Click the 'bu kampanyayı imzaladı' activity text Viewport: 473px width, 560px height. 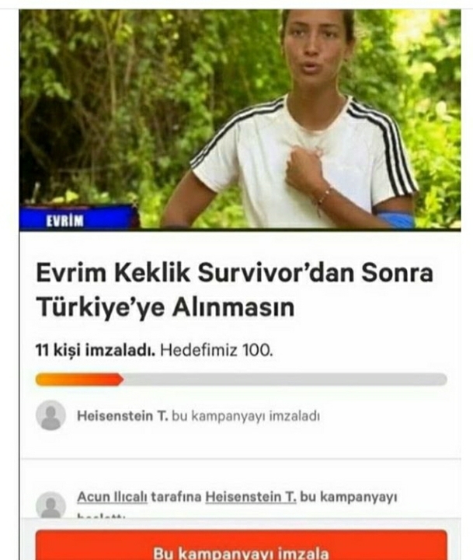tap(245, 416)
